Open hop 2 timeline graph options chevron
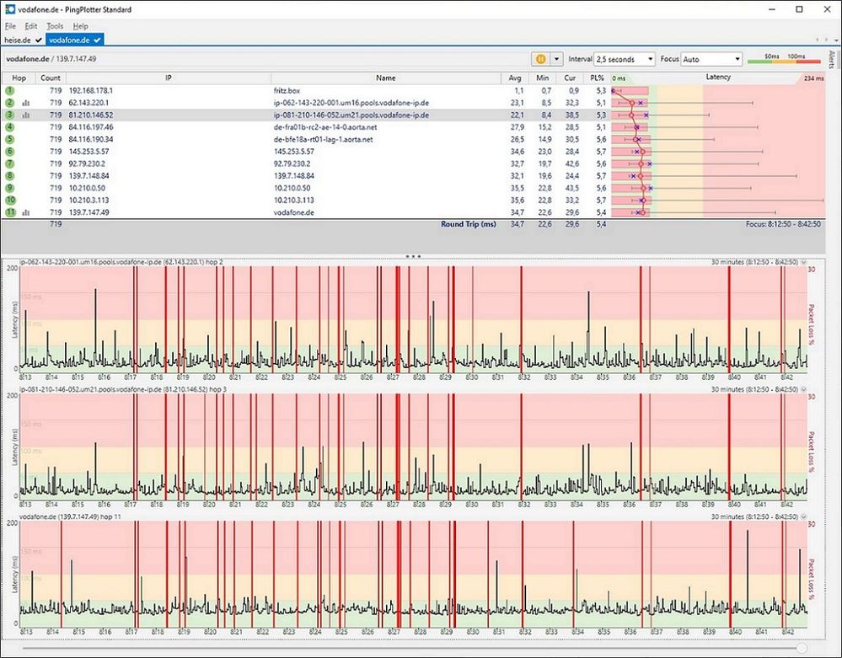The width and height of the screenshot is (842, 658). (804, 263)
